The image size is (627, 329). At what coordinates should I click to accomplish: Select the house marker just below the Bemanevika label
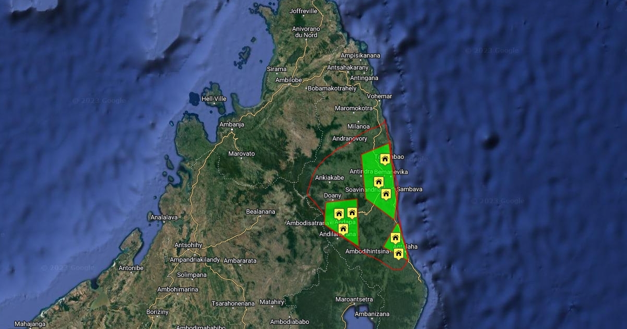tap(379, 182)
